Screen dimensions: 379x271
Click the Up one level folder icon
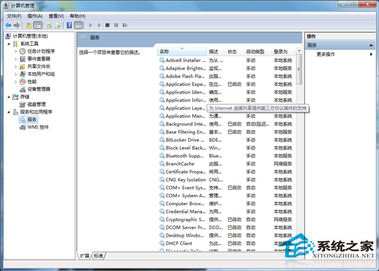click(28, 25)
